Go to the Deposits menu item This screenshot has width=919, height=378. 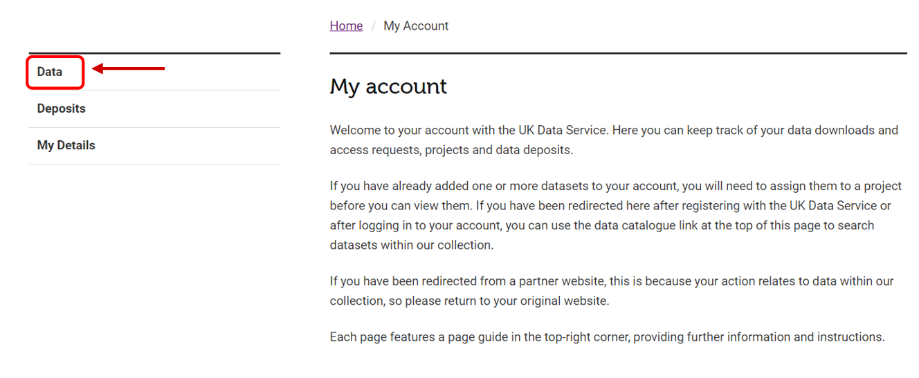pyautogui.click(x=62, y=108)
